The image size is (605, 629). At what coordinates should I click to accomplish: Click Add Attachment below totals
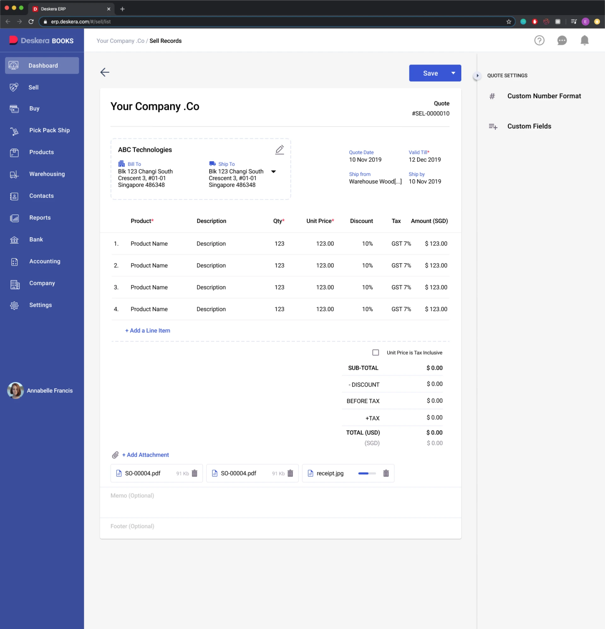(x=145, y=455)
